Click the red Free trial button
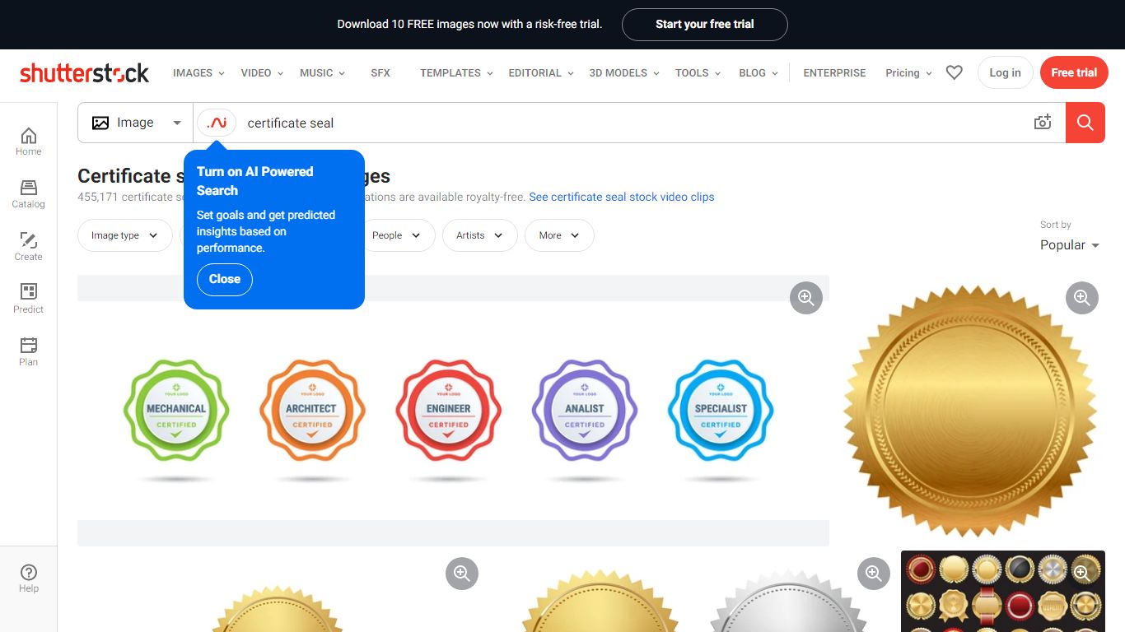 (x=1074, y=72)
